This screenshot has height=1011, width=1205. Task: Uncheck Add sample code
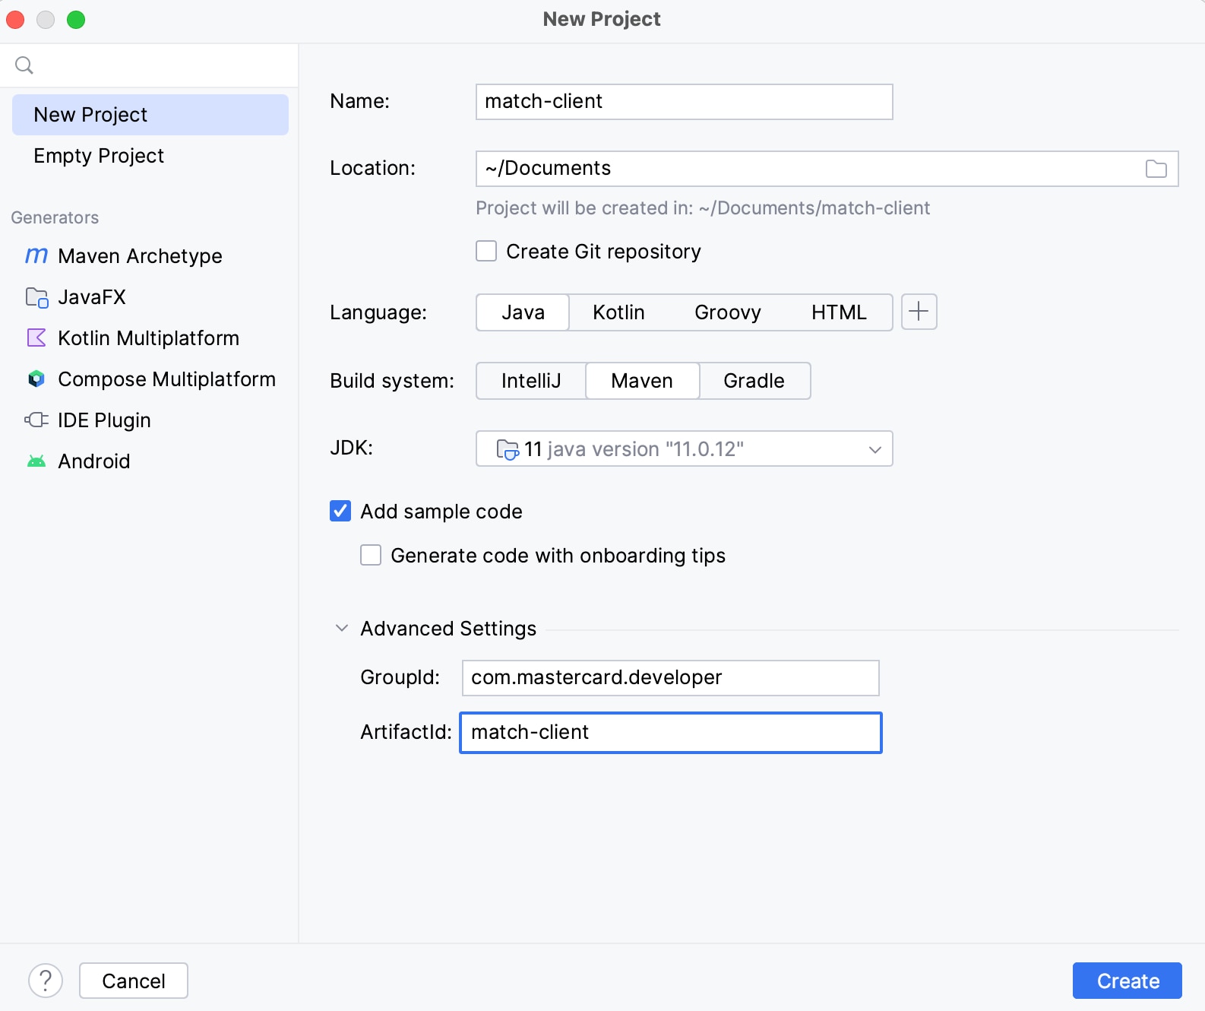point(340,512)
